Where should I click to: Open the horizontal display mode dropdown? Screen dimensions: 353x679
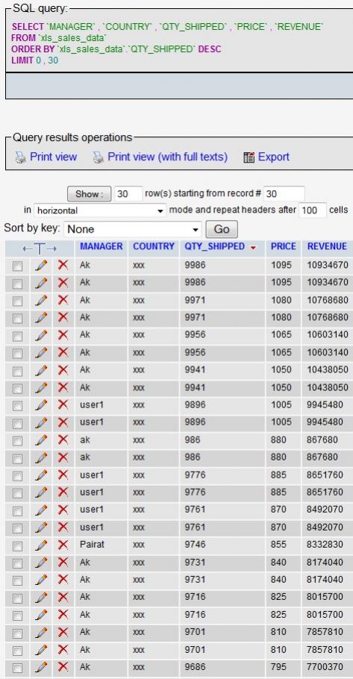[x=100, y=211]
